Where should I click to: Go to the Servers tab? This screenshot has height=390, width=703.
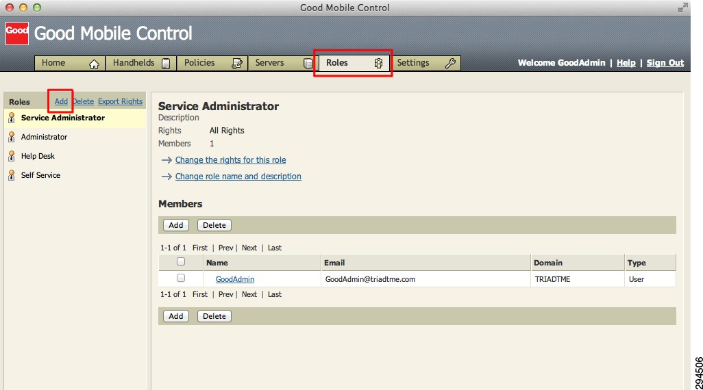point(282,63)
